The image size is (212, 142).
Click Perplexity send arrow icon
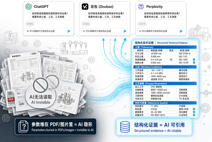tap(181, 31)
